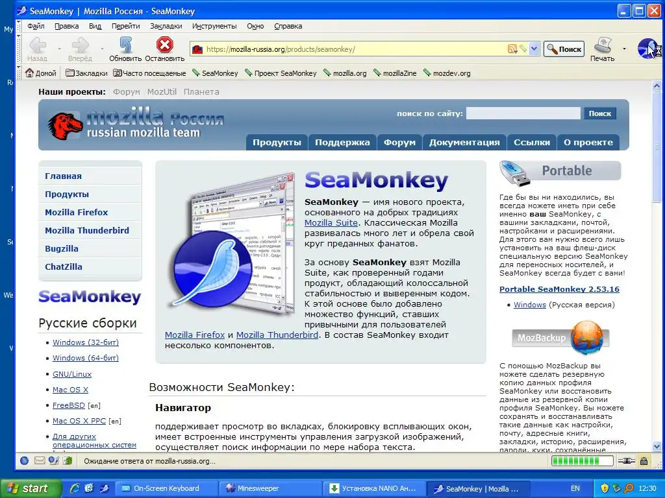
Task: Stop page loading with Остановить
Action: click(x=164, y=49)
